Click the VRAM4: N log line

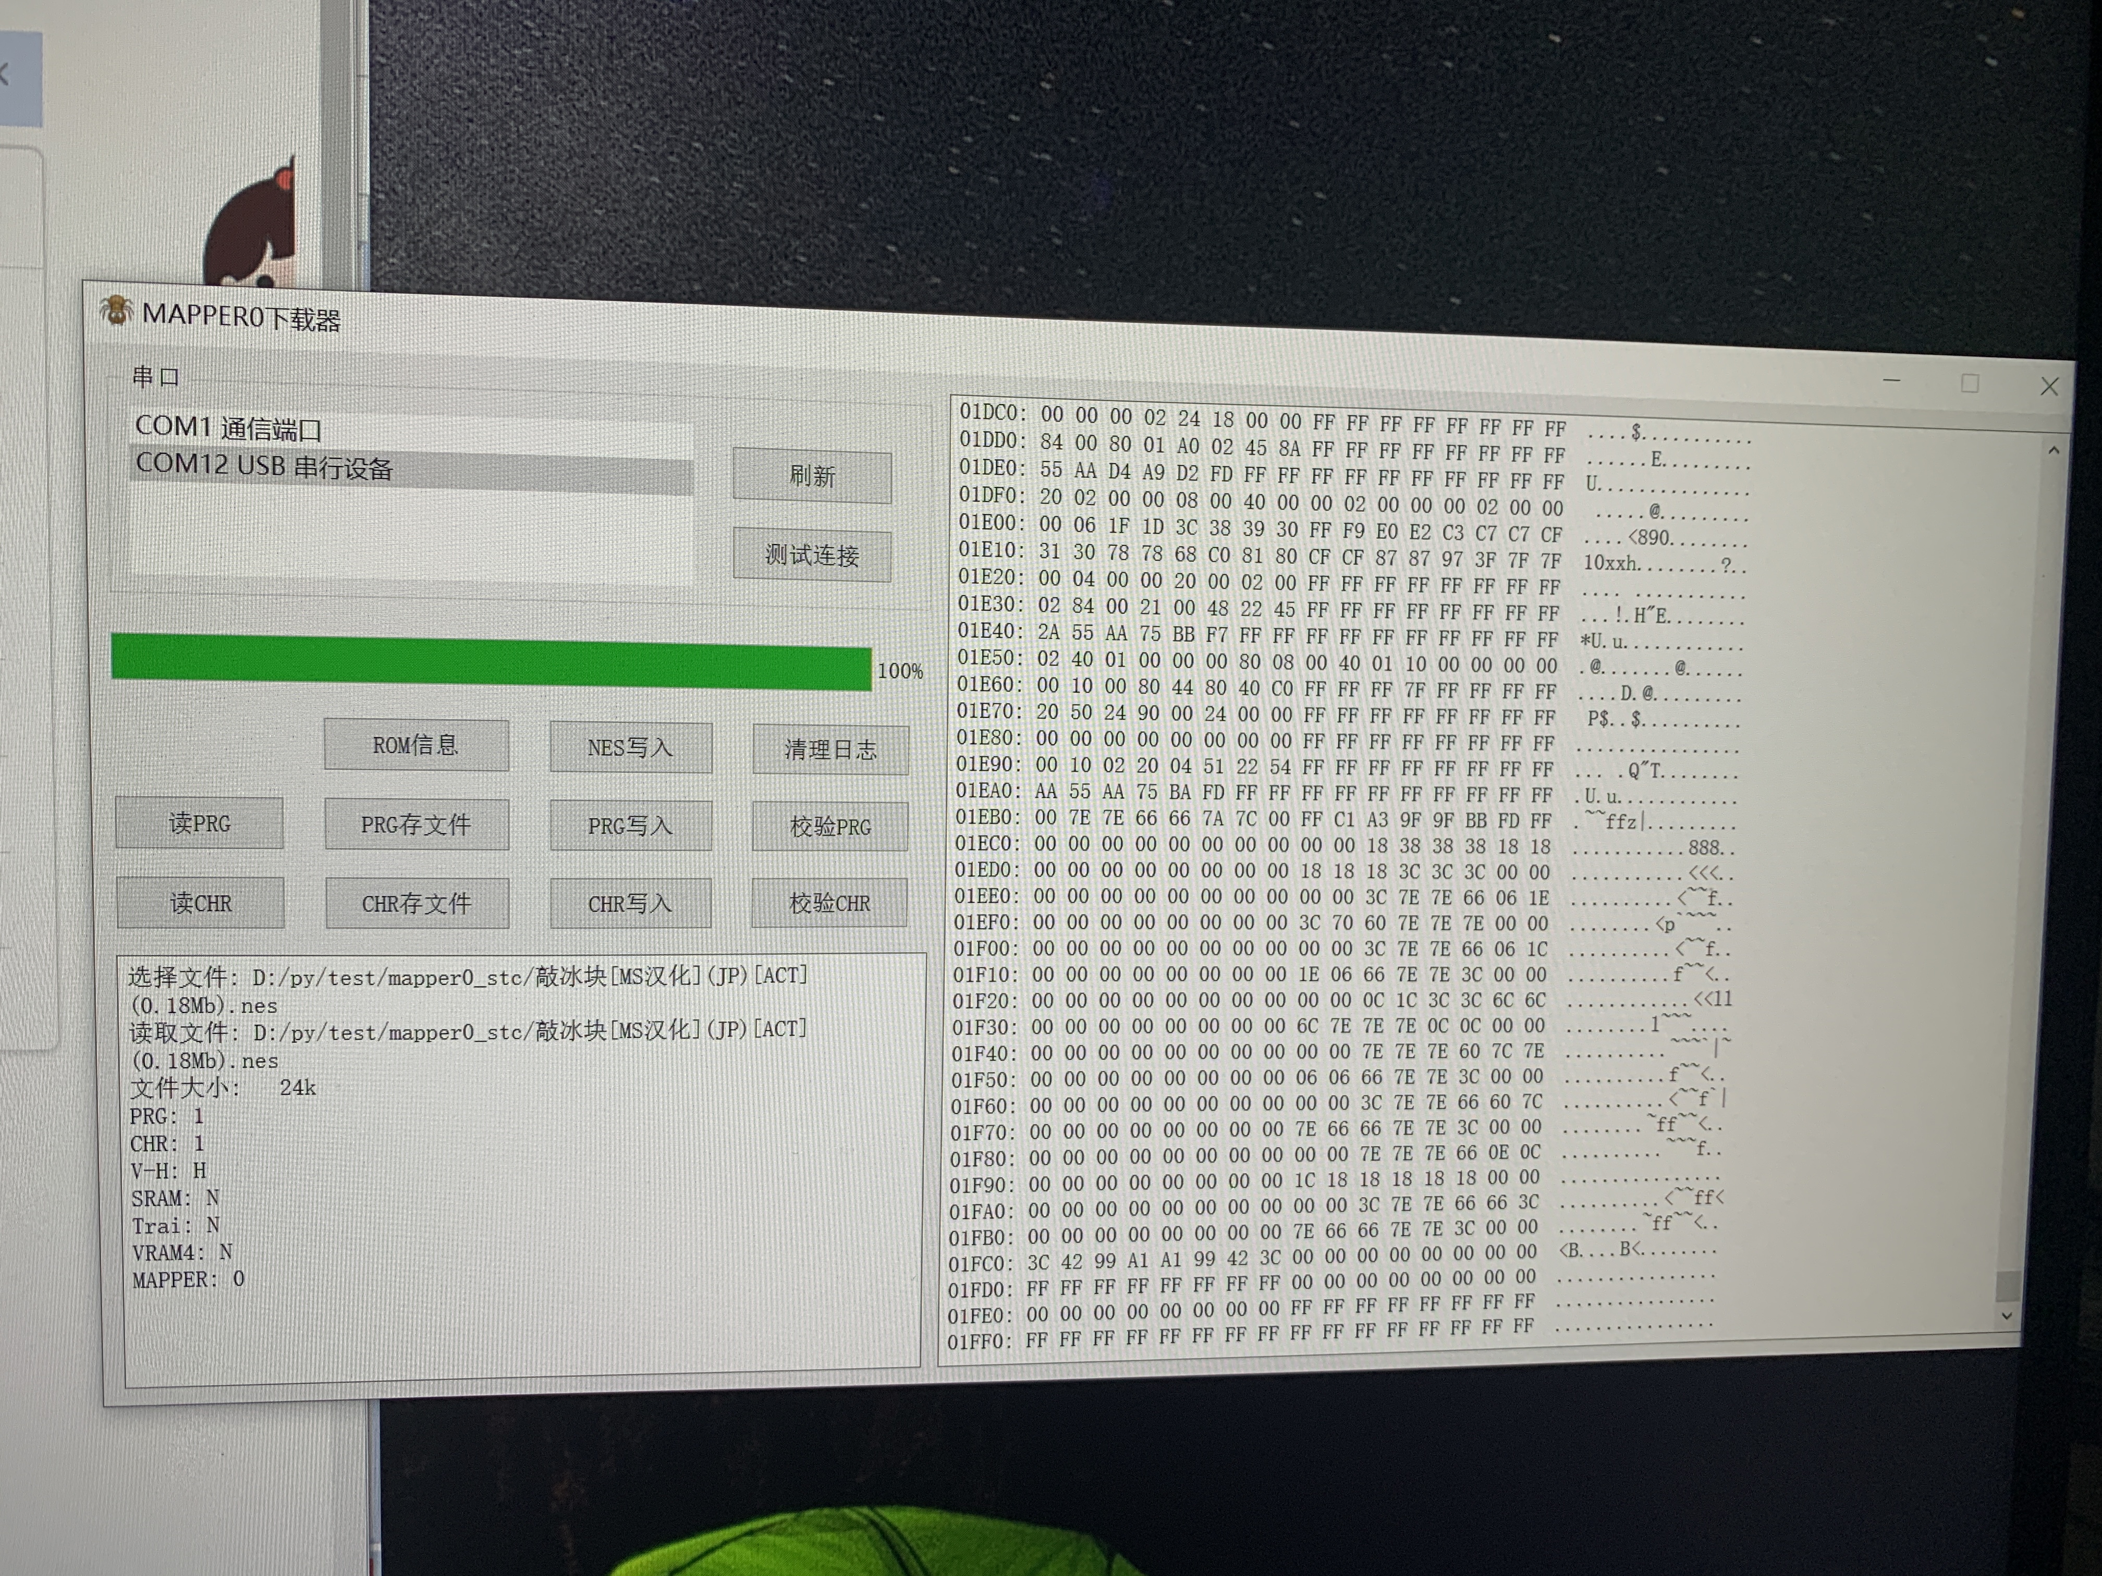(182, 1252)
